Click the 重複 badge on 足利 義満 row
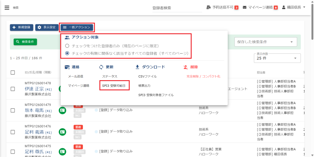 coord(78,127)
